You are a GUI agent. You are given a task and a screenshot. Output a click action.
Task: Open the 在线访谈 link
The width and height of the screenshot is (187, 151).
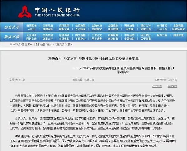(64, 35)
